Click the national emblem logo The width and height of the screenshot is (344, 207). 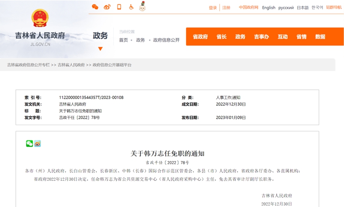point(40,18)
